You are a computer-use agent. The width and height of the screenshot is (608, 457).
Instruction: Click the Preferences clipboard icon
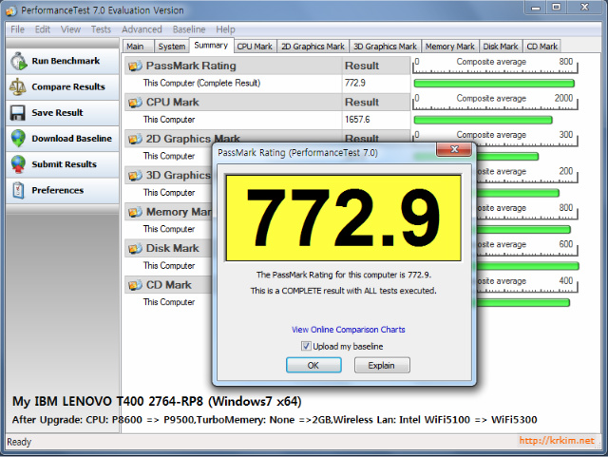pos(18,190)
